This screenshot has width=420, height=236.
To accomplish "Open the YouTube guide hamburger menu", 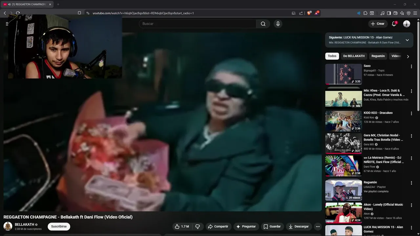I will tap(7, 24).
